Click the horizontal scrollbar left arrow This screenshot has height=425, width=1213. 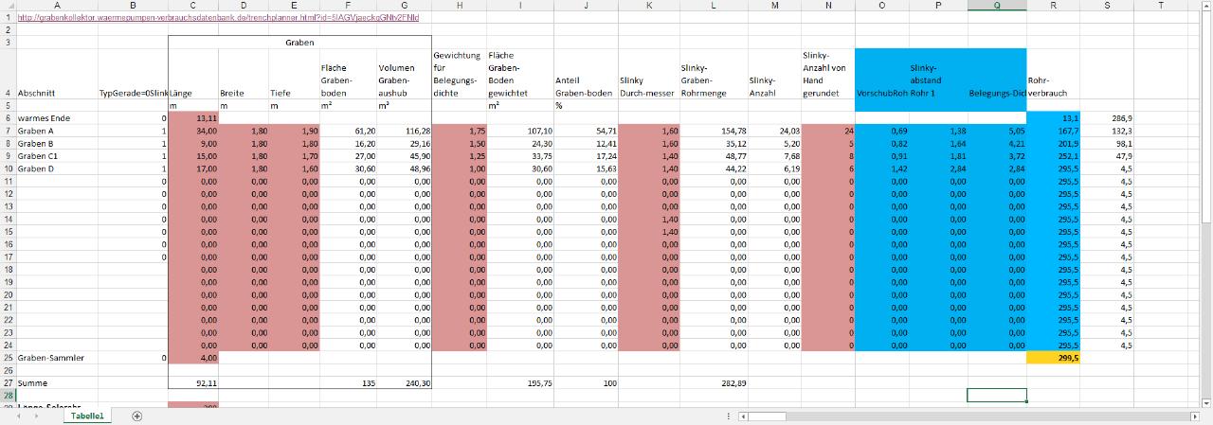tap(744, 416)
